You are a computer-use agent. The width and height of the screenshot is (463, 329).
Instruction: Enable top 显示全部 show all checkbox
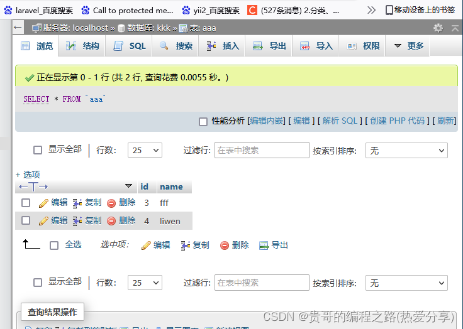click(38, 150)
